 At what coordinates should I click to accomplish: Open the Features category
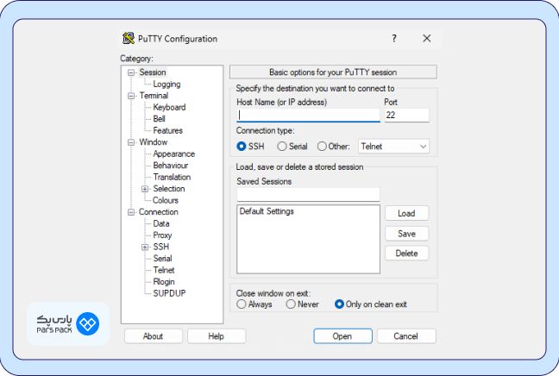click(x=168, y=130)
